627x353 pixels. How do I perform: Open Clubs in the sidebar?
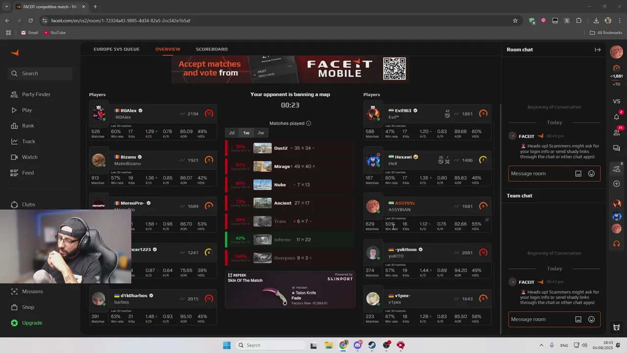(28, 204)
